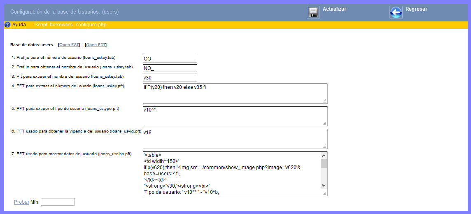Click the blue question mark help icon

[7, 25]
